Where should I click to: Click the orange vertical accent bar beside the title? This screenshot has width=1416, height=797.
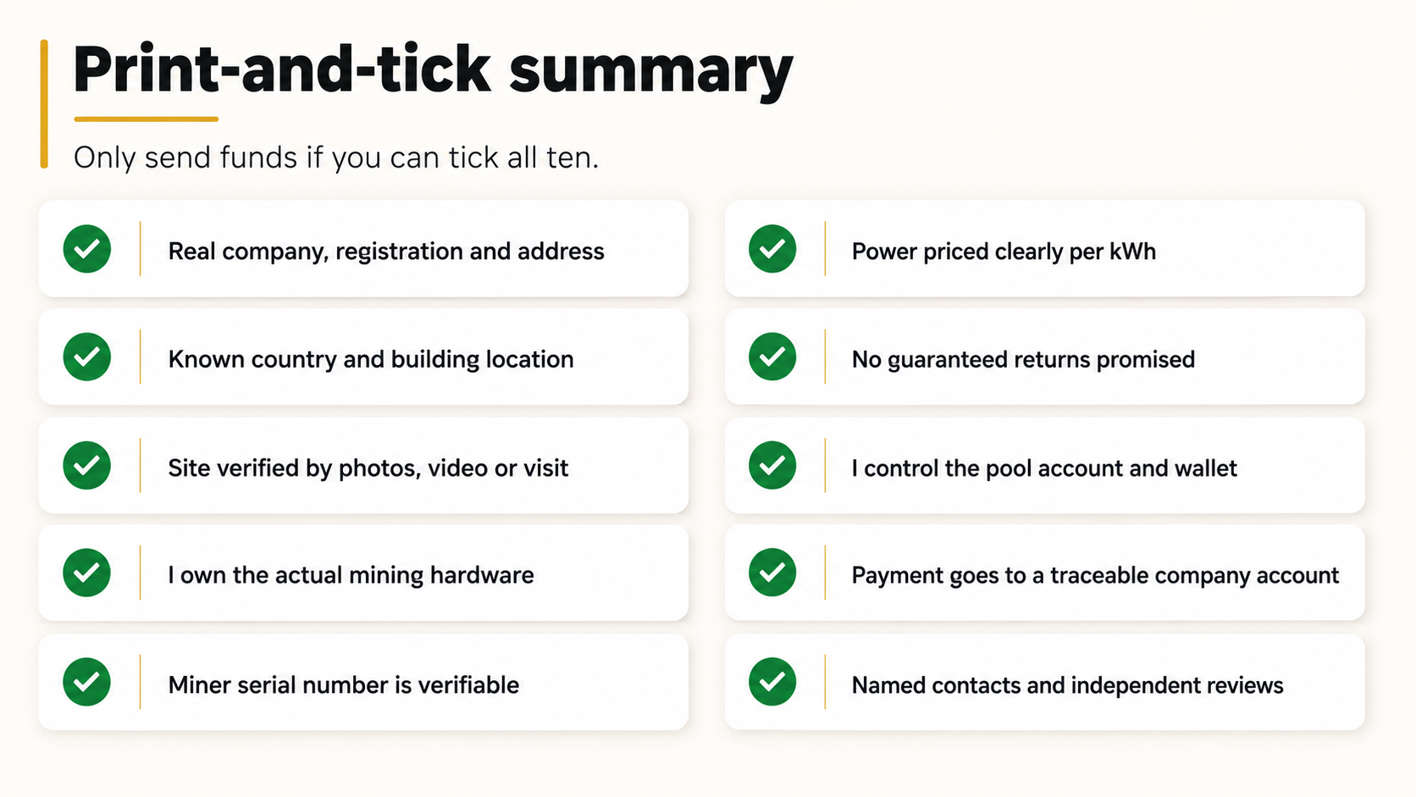click(44, 104)
